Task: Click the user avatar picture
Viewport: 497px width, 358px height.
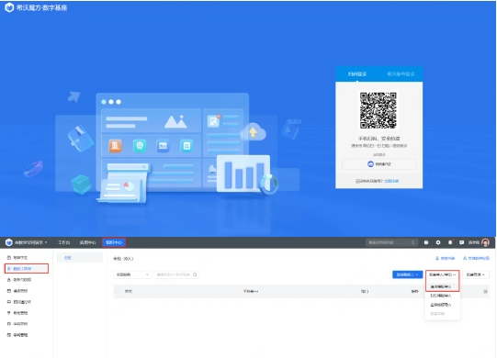Action: pos(485,242)
